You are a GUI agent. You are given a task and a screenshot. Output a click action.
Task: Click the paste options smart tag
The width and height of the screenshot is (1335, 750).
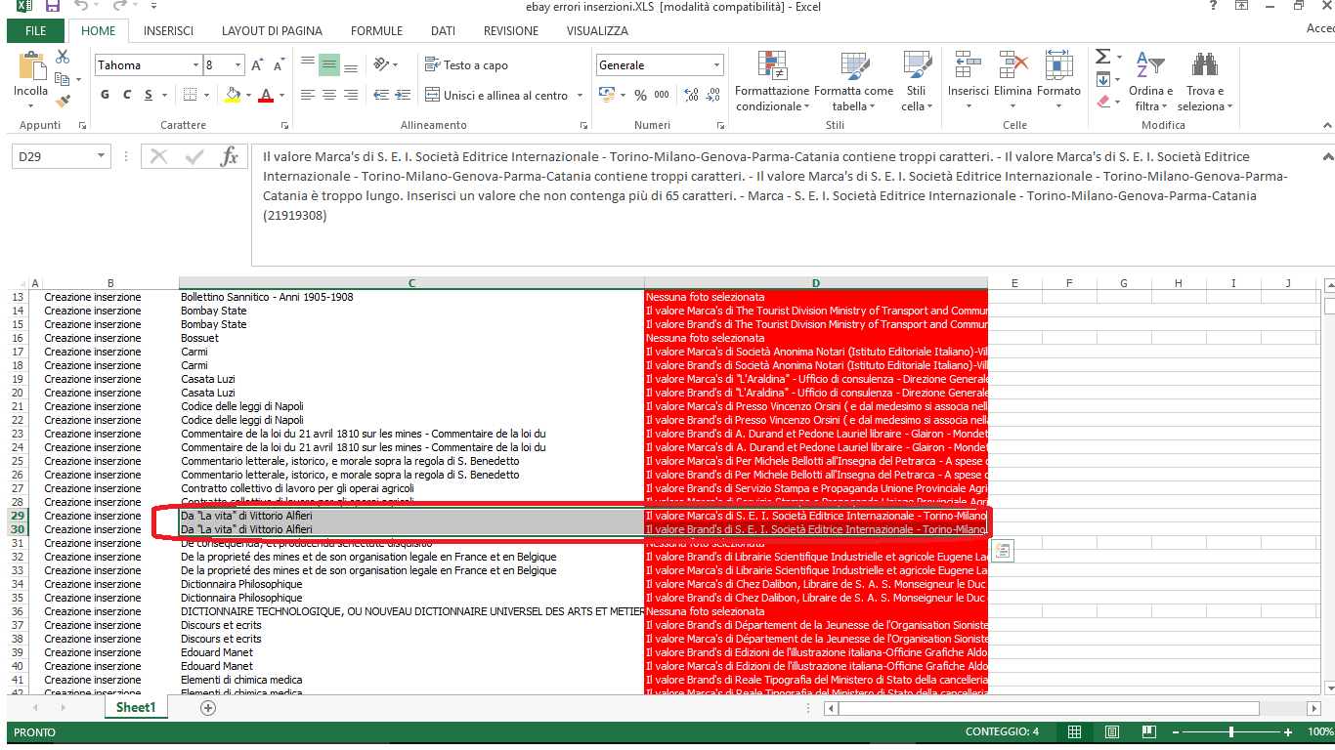tap(1003, 552)
